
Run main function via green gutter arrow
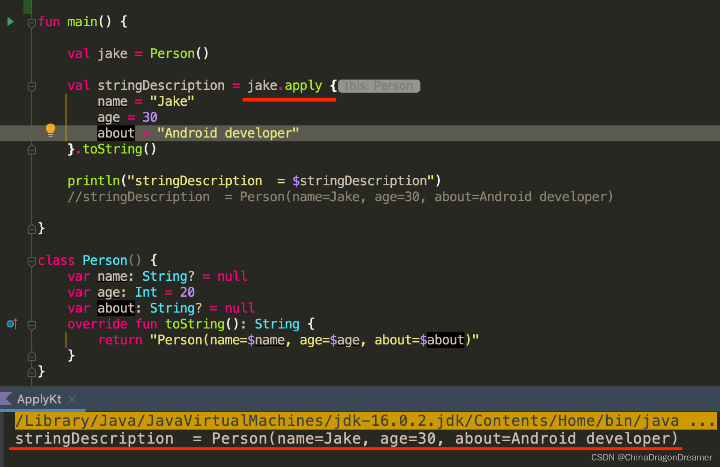point(10,22)
